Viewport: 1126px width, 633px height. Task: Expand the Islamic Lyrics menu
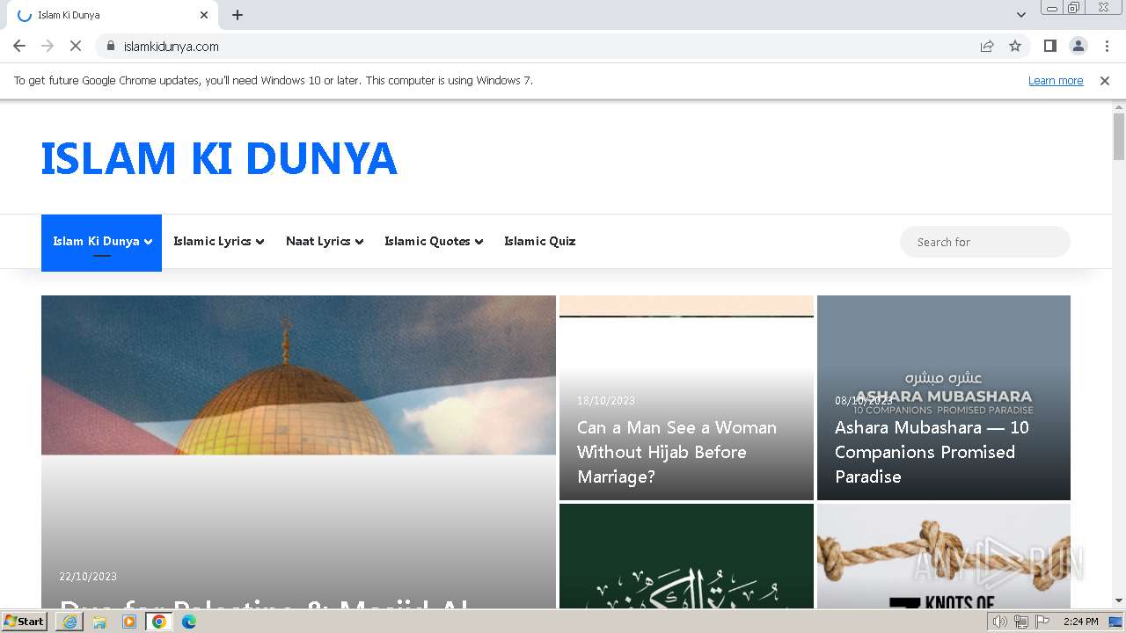click(218, 241)
